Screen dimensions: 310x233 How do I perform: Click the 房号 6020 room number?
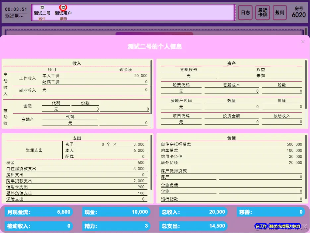coord(299,12)
